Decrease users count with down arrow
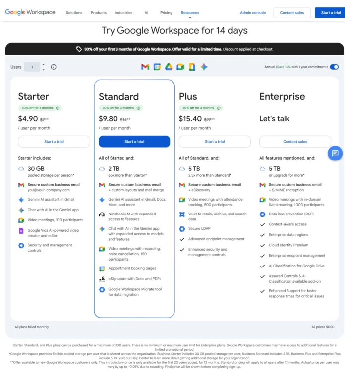The height and width of the screenshot is (374, 345). (43, 70)
